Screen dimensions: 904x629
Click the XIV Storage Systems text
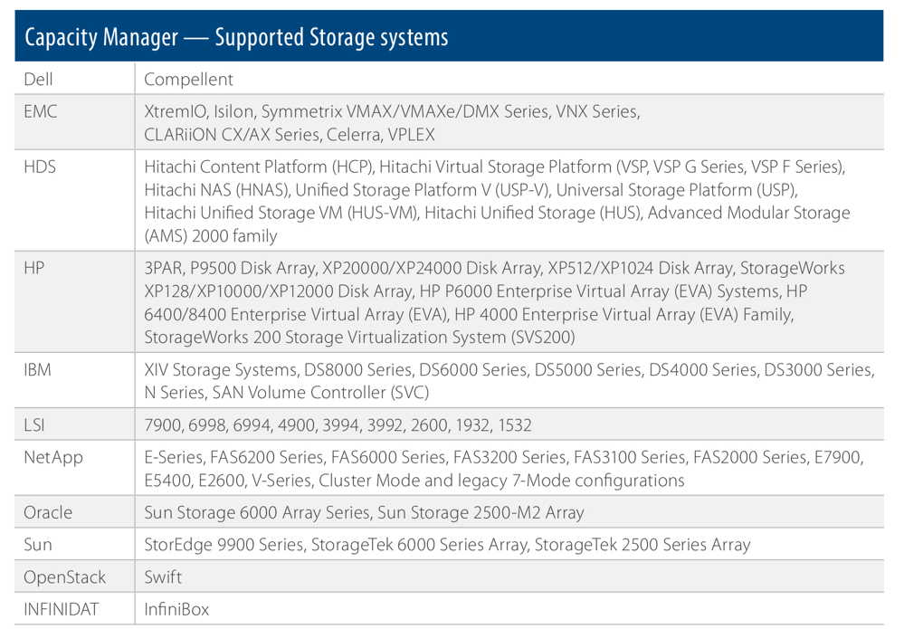[x=221, y=369]
